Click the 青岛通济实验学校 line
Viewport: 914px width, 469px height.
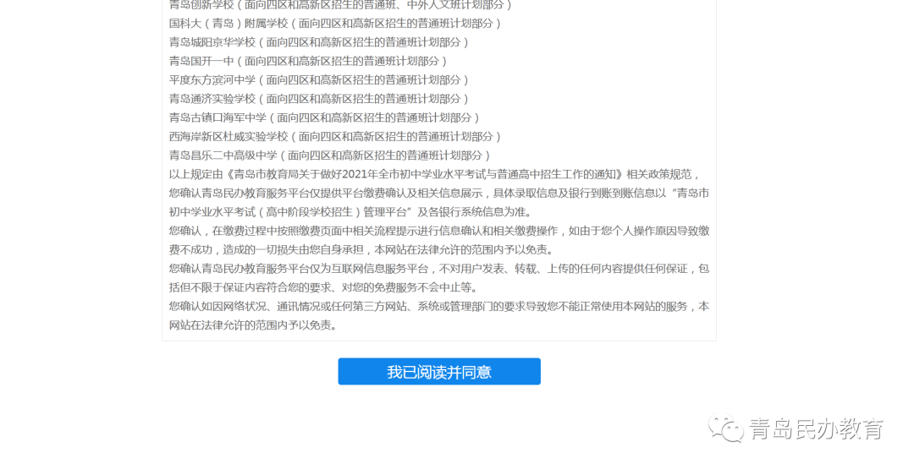coord(319,98)
